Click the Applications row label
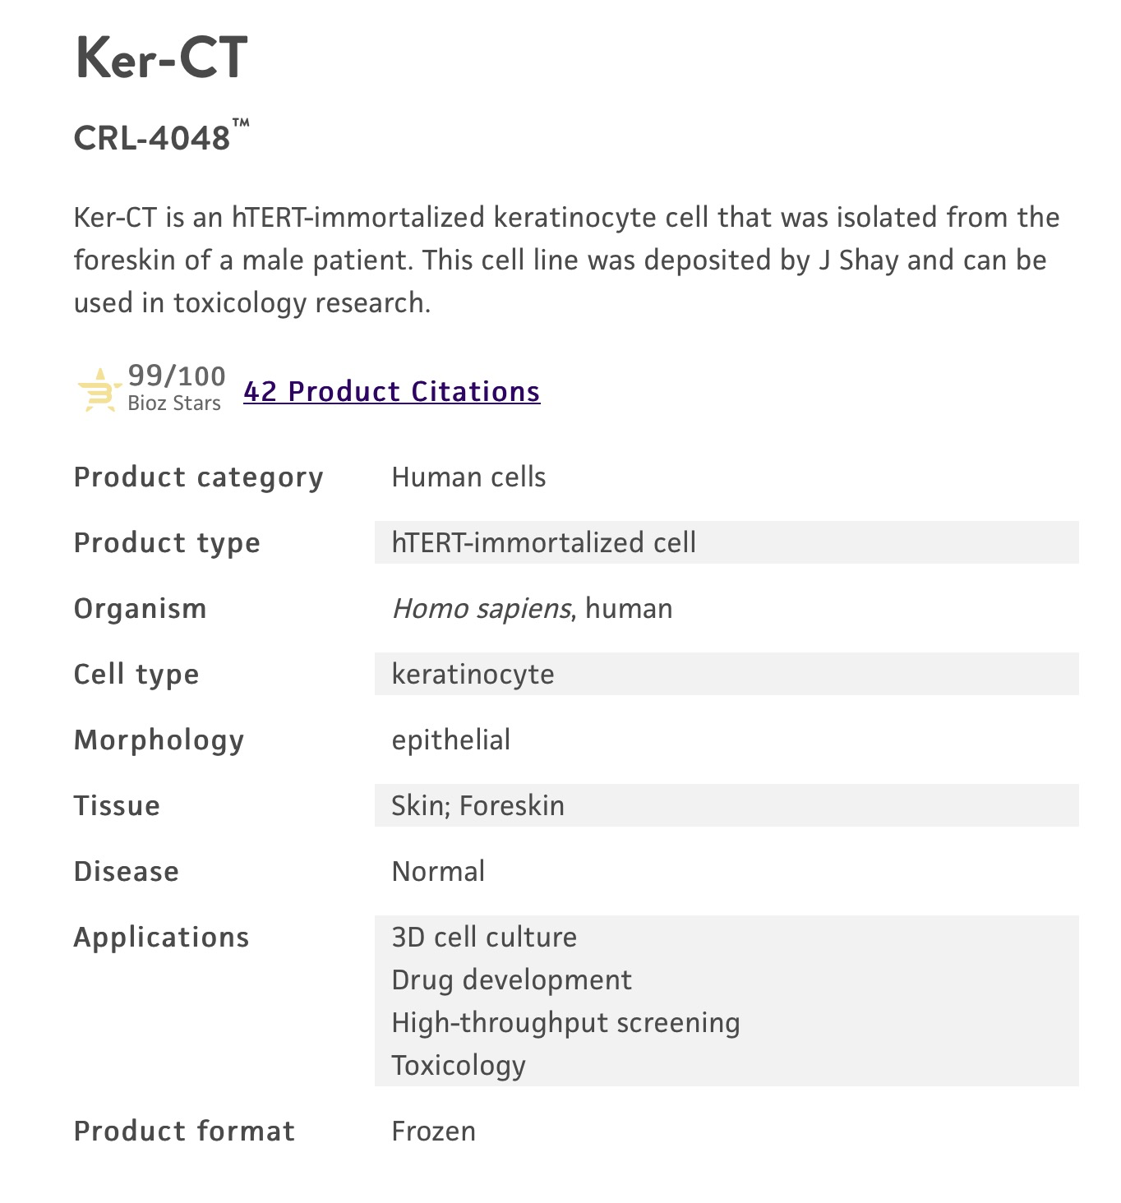 point(161,938)
